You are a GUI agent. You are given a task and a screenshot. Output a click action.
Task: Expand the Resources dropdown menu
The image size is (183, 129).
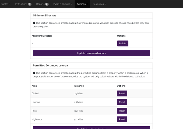pos(99,4)
